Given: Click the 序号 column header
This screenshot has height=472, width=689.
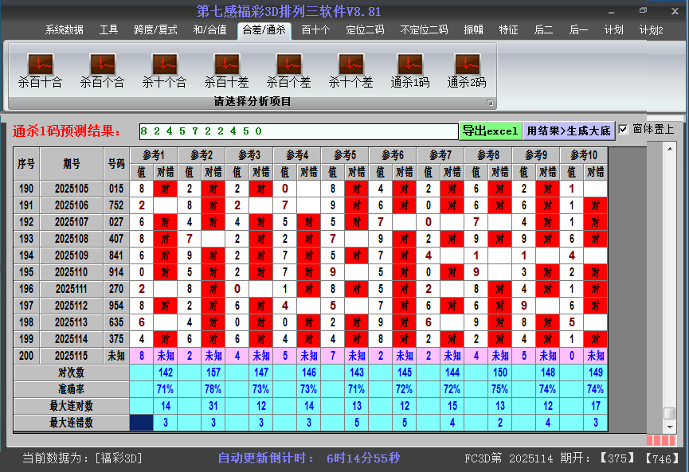Looking at the screenshot, I should pyautogui.click(x=26, y=164).
